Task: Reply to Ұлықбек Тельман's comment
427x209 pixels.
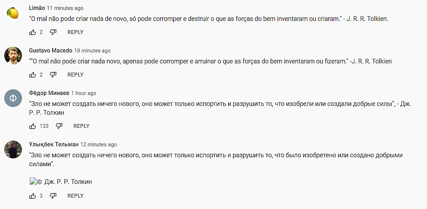Action: pyautogui.click(x=75, y=196)
